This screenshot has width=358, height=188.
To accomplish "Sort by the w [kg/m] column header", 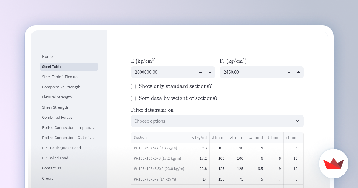I will point(199,138).
